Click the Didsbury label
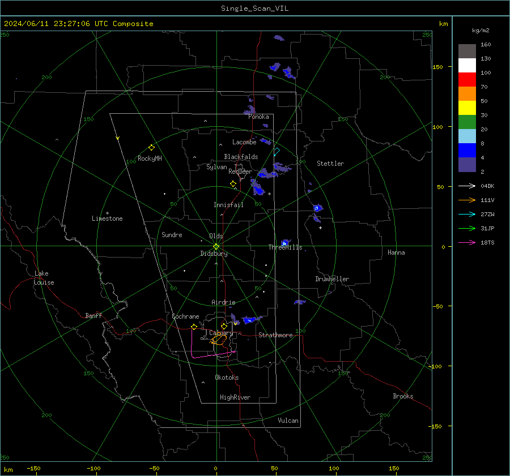The image size is (510, 476). coord(214,254)
